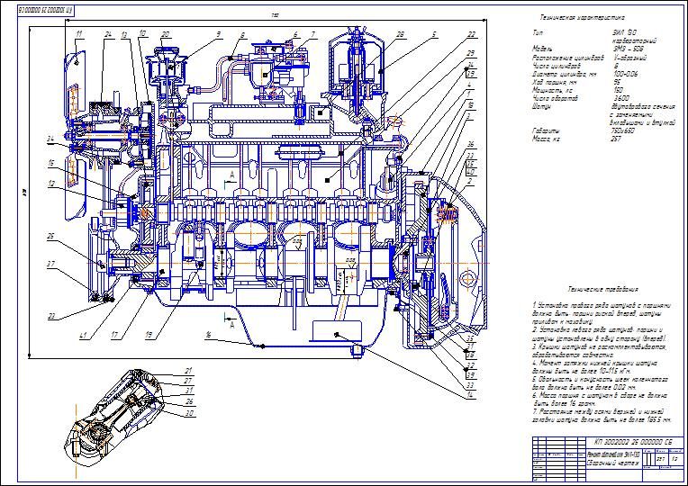Click part callout number 17
Image resolution: width=688 pixels, height=486 pixels.
[115, 336]
